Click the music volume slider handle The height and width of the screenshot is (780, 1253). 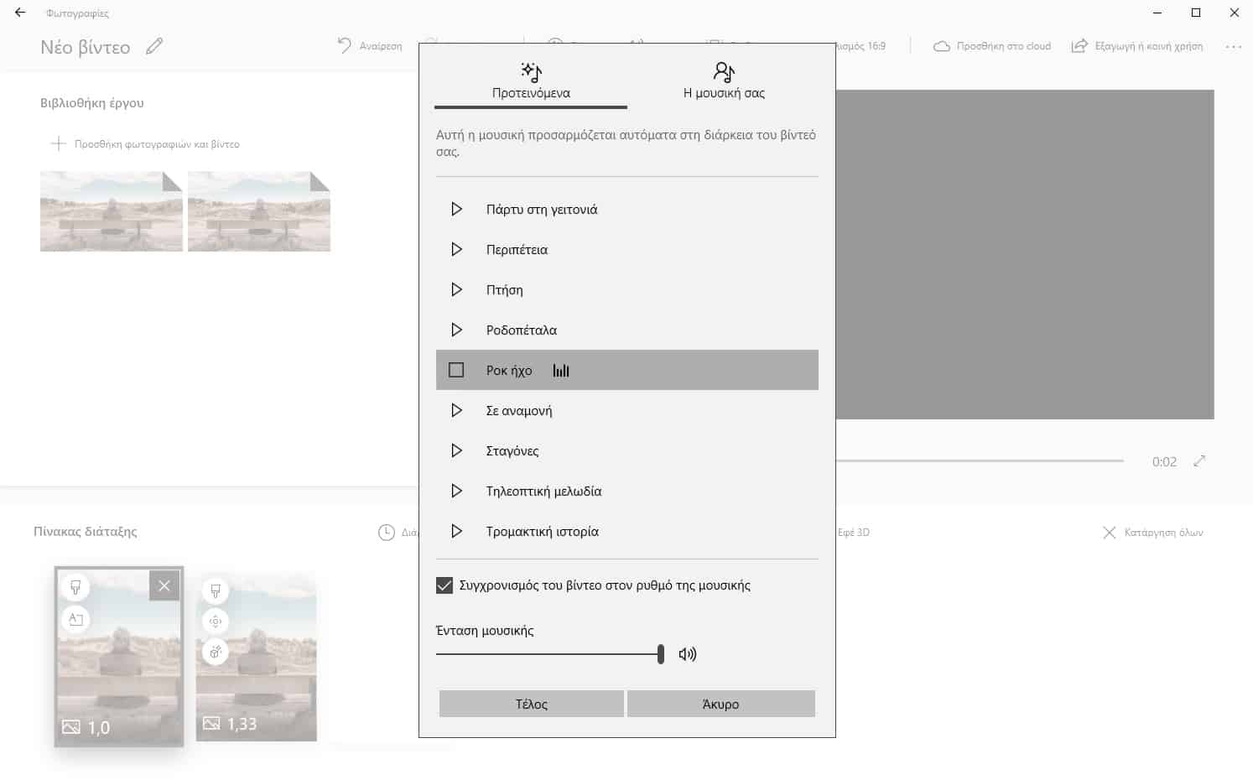[x=661, y=654]
